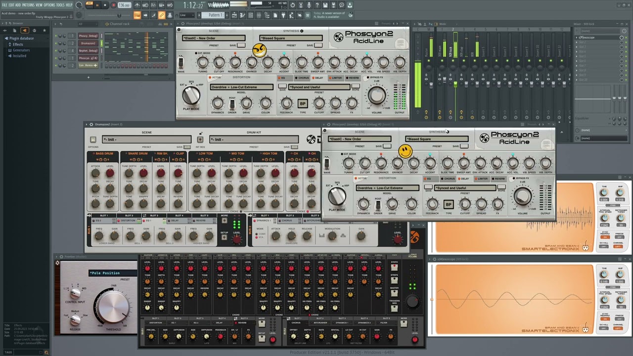
Task: Open Drumazon2 '*- Init -' scene preset
Action: tap(147, 140)
